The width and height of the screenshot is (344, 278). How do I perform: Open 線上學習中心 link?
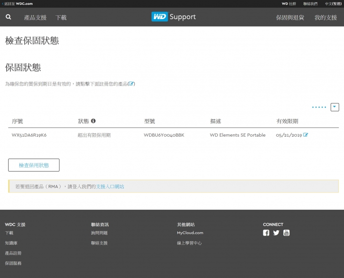pos(189,243)
